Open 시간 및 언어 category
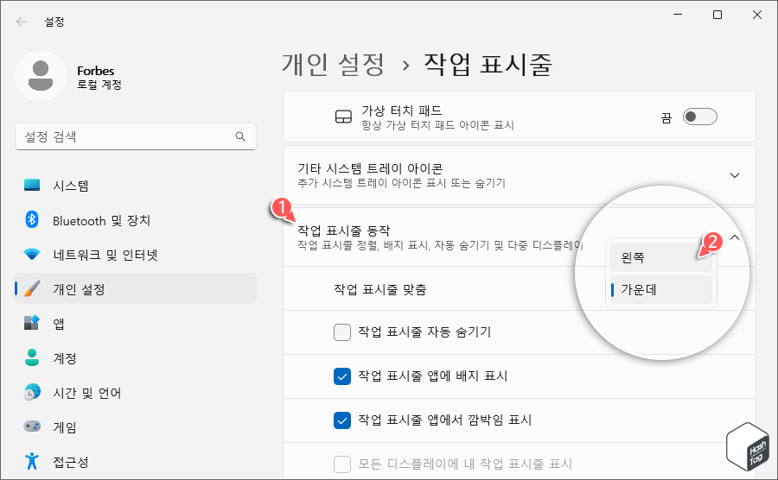 coord(136,393)
